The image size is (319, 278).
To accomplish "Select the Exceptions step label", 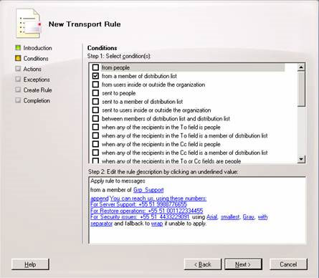I will pyautogui.click(x=37, y=80).
